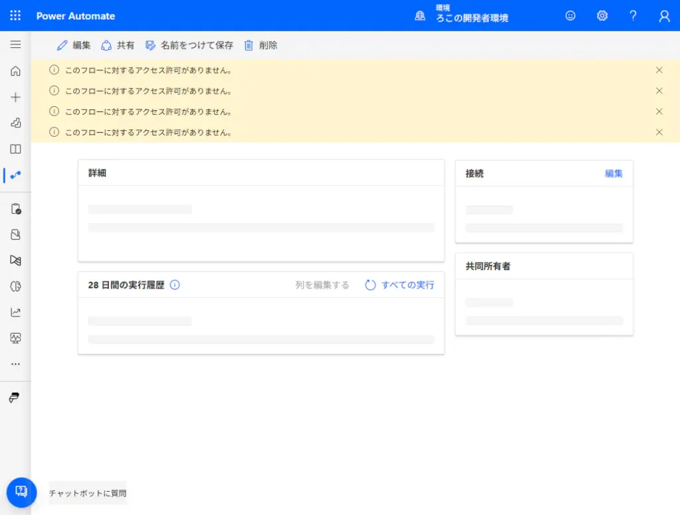Click すべての実行 link
Screen dimensions: 680x515
point(399,285)
